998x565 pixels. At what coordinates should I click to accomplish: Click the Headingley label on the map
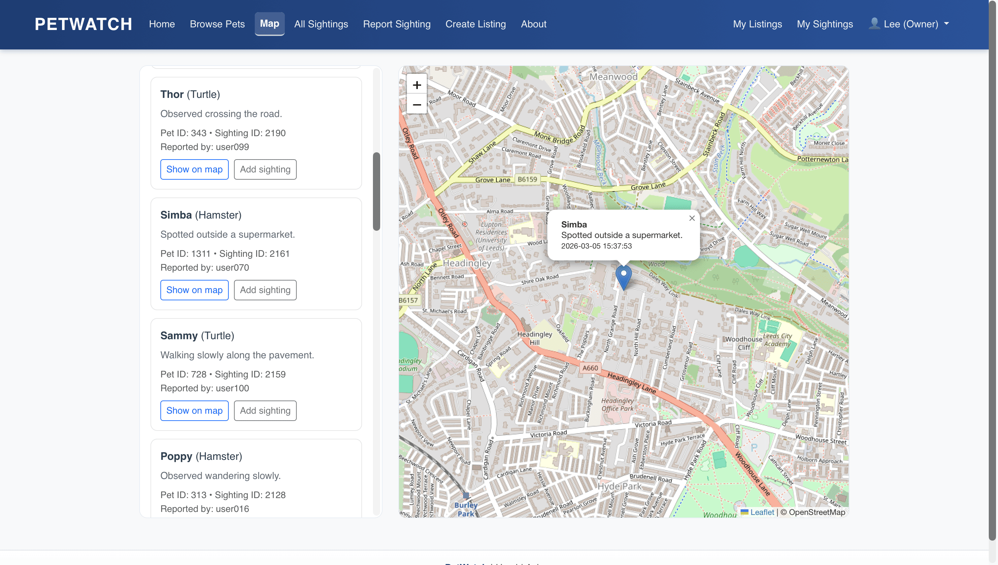(x=467, y=263)
